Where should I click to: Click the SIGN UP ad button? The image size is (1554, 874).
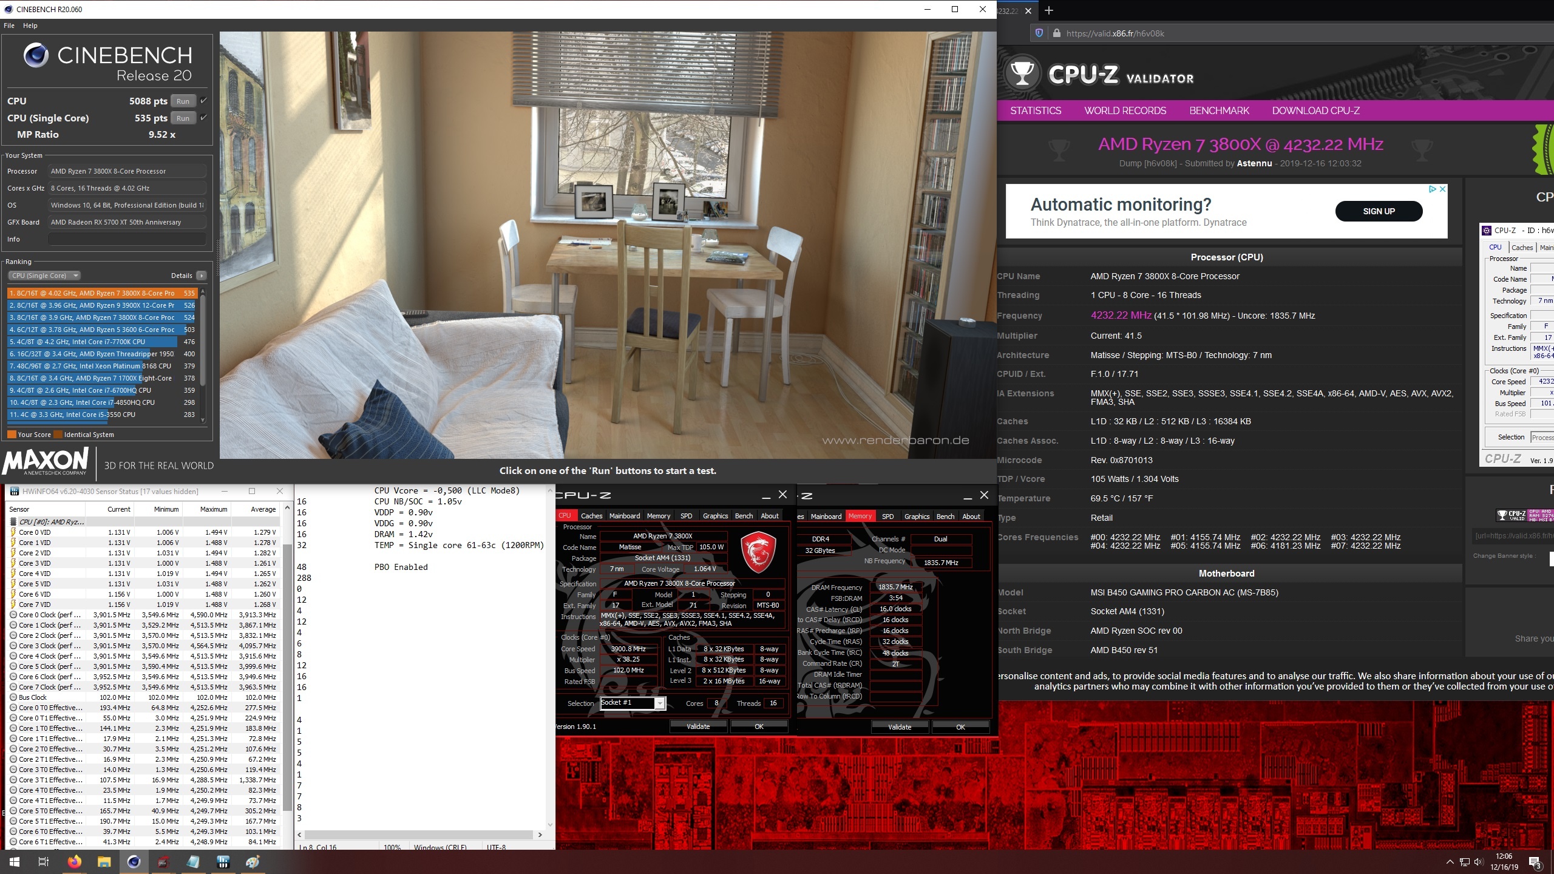(1379, 211)
